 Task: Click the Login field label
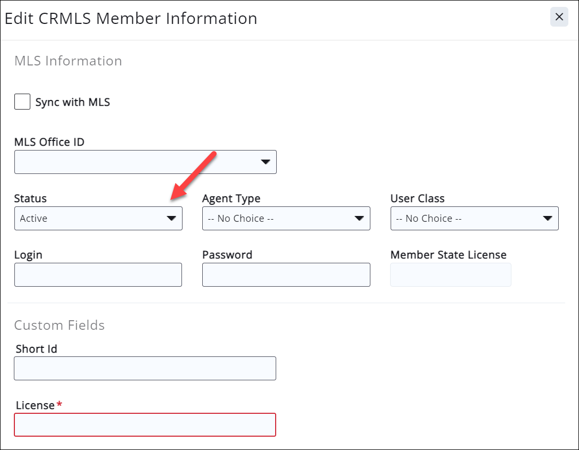point(28,255)
